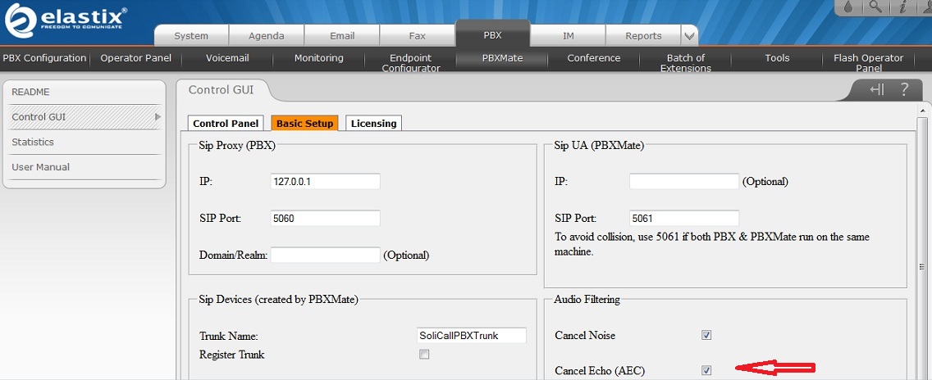Viewport: 932px width, 380px height.
Task: Open Monitoring submenu
Action: click(x=318, y=58)
